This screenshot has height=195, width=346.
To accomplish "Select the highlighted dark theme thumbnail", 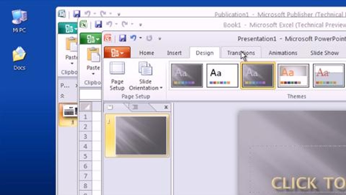I will point(258,75).
